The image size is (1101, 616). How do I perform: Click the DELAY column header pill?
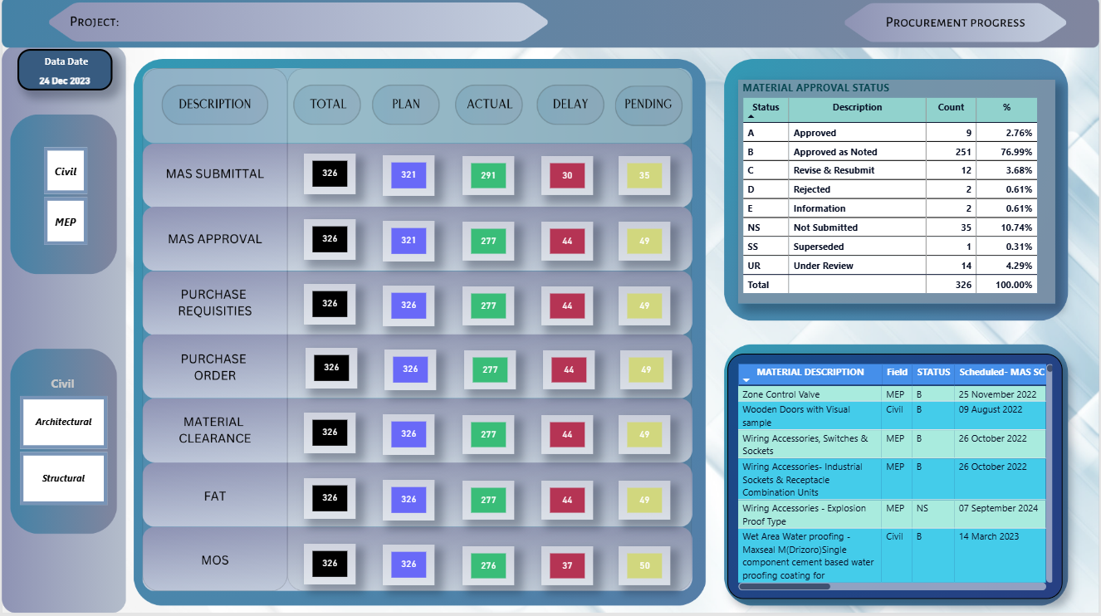[570, 105]
